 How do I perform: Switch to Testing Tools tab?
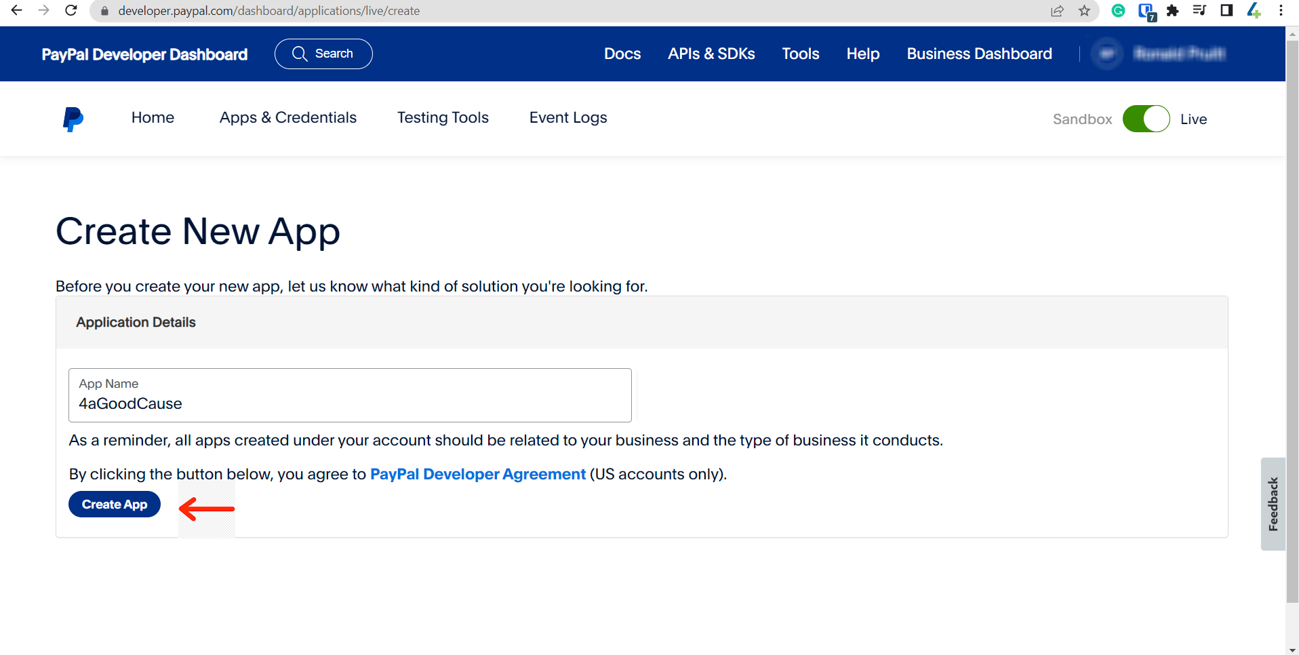click(x=443, y=118)
